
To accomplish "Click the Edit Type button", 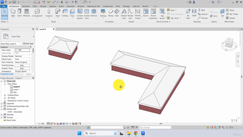I will click(28, 44).
